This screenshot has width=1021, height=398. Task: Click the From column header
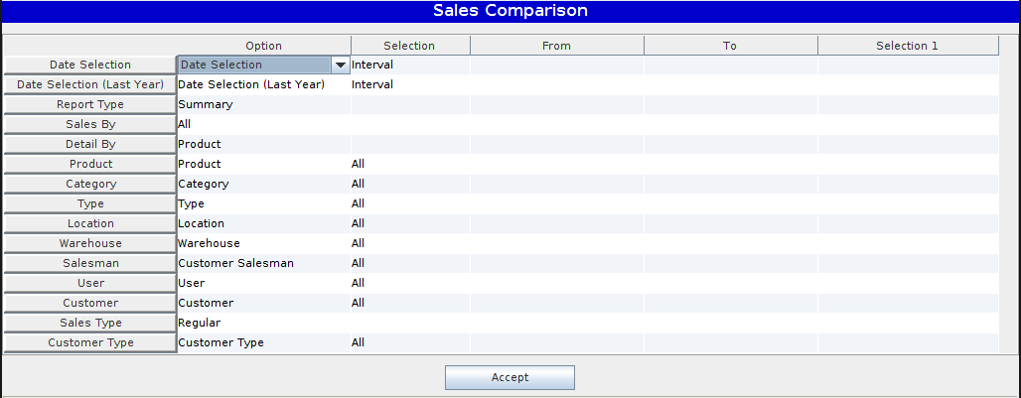556,46
